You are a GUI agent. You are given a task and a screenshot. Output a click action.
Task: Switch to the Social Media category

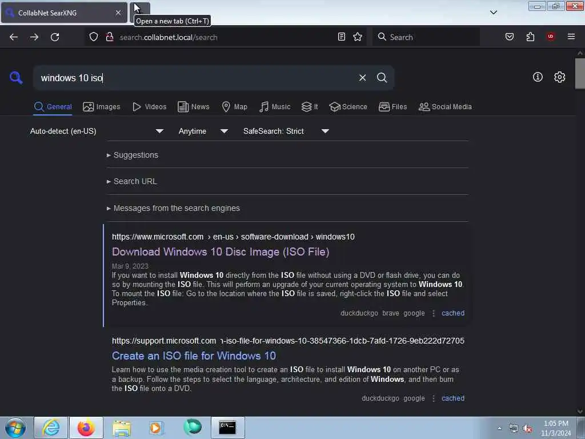click(x=445, y=107)
